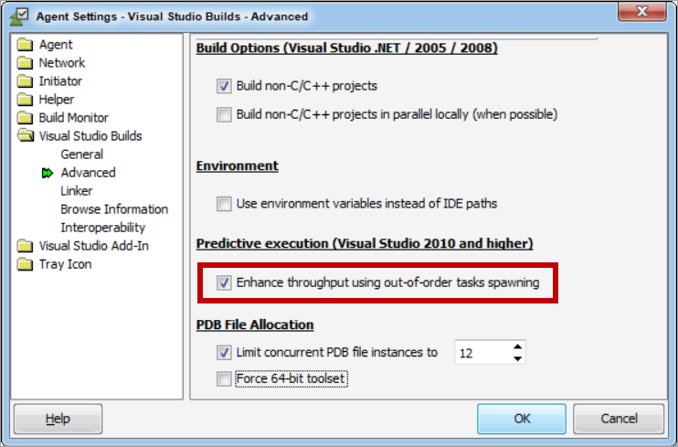Click the PDB instances number field
678x447 pixels.
pyautogui.click(x=481, y=353)
